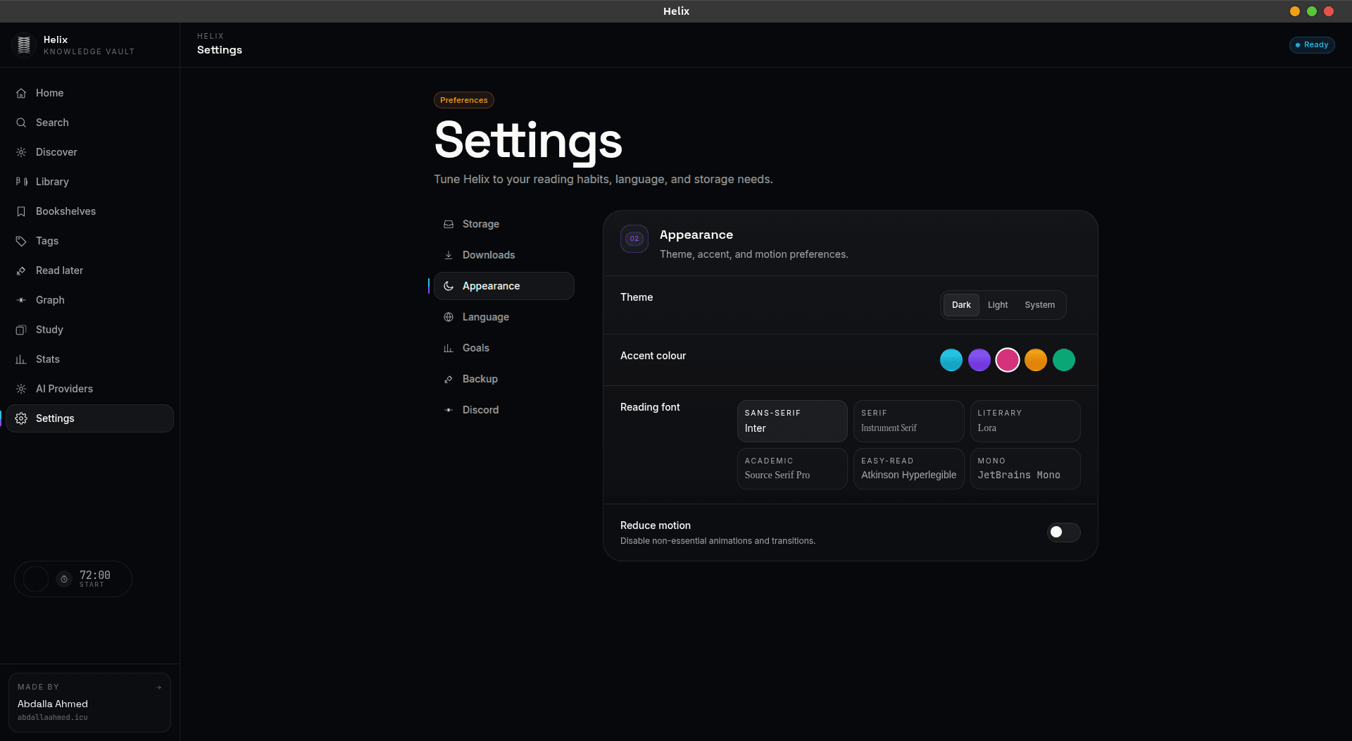Viewport: 1352px width, 741px height.
Task: Click the Home icon in the sidebar
Action: (21, 93)
